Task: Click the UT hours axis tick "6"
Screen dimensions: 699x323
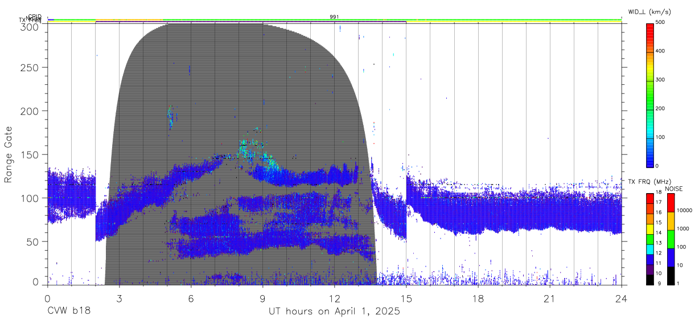Action: point(191,298)
